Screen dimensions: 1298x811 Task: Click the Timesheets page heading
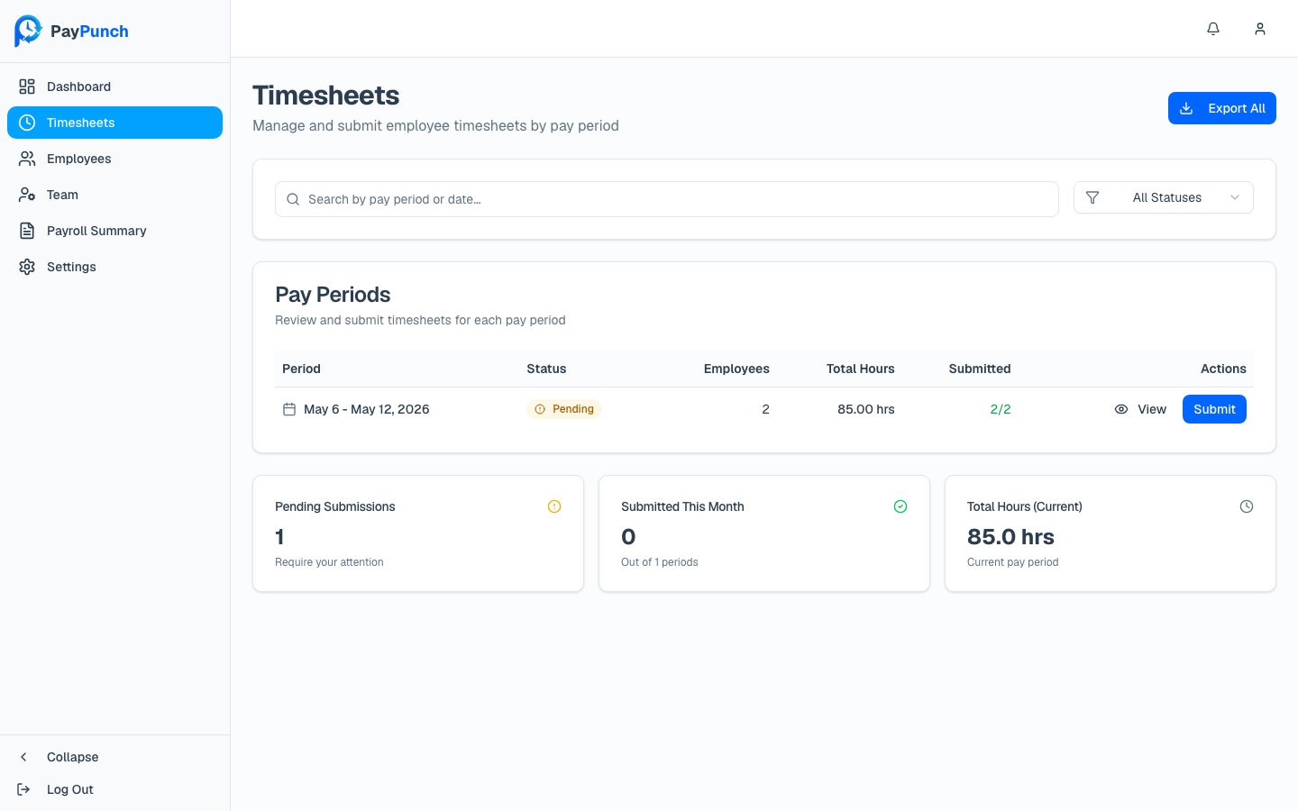(326, 96)
